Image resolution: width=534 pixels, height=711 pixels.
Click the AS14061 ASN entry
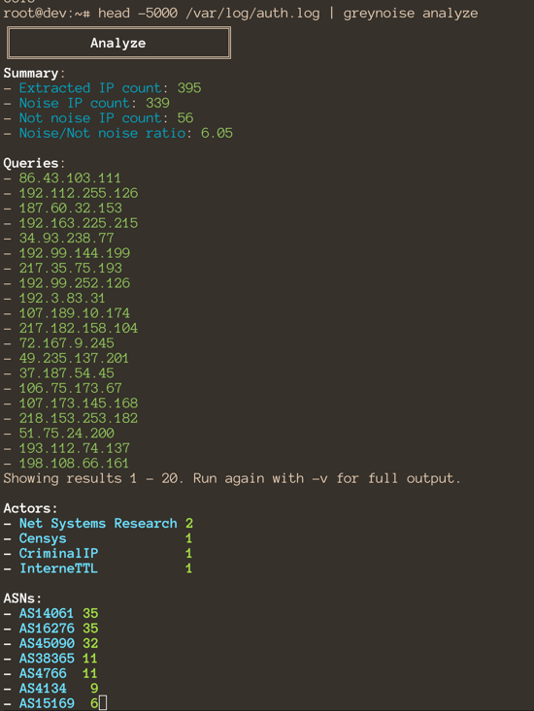click(x=47, y=613)
